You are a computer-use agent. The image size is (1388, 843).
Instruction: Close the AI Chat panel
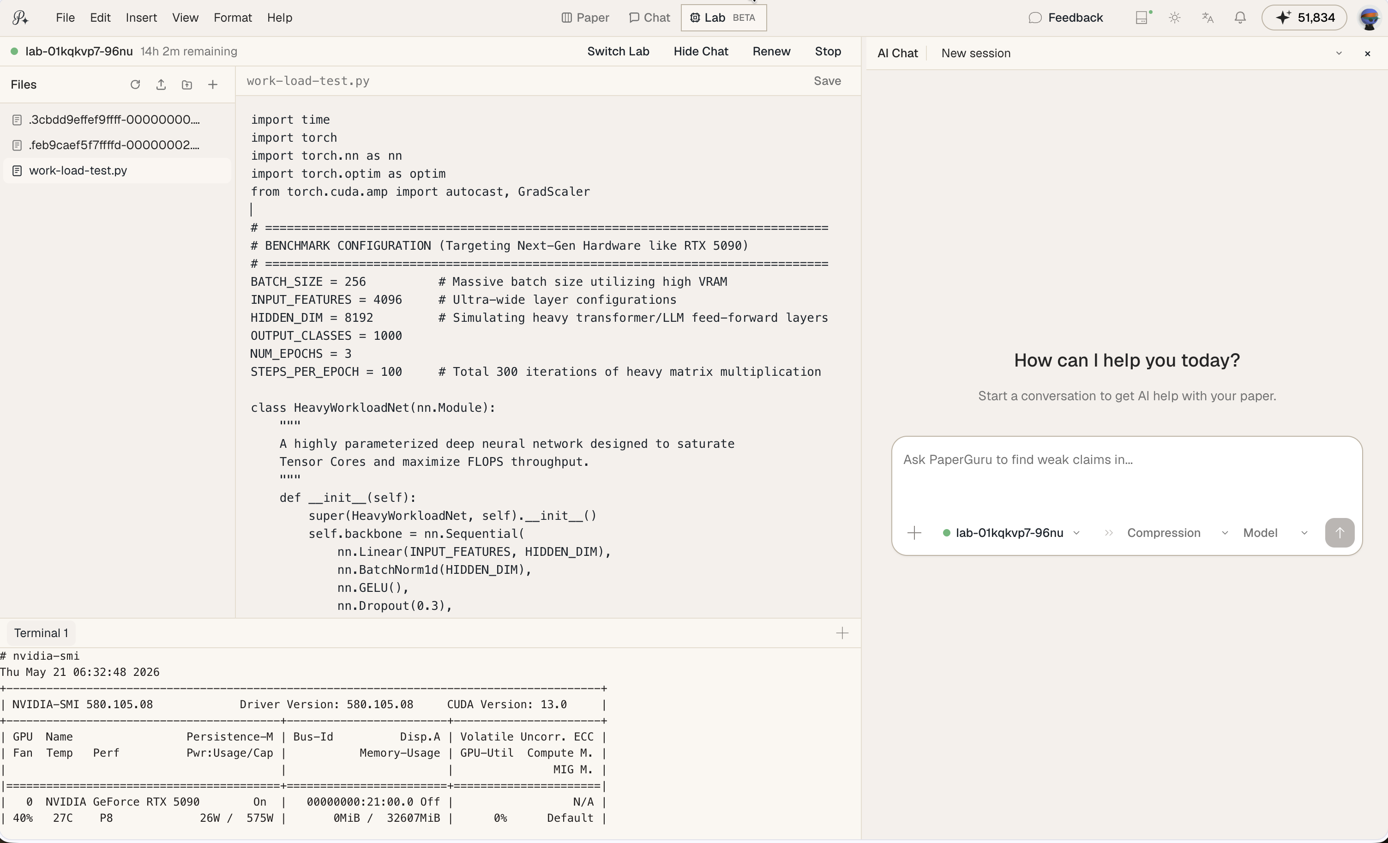[x=1367, y=54]
